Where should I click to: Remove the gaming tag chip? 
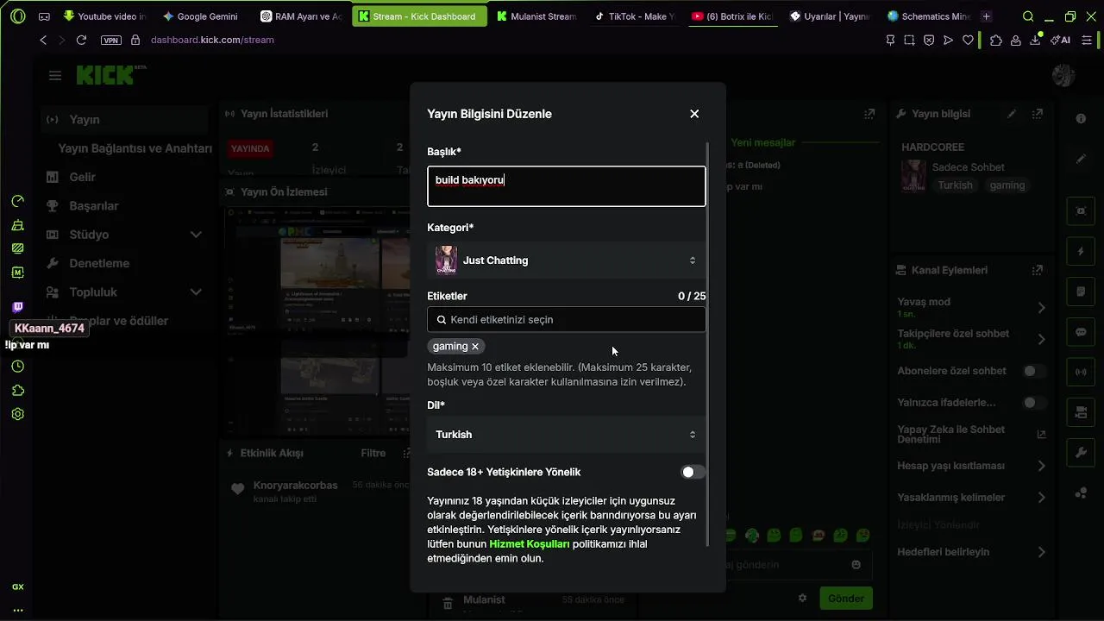[475, 346]
